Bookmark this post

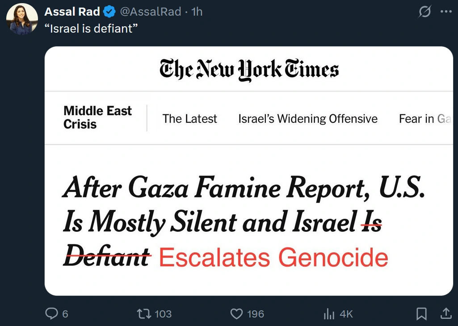421,314
